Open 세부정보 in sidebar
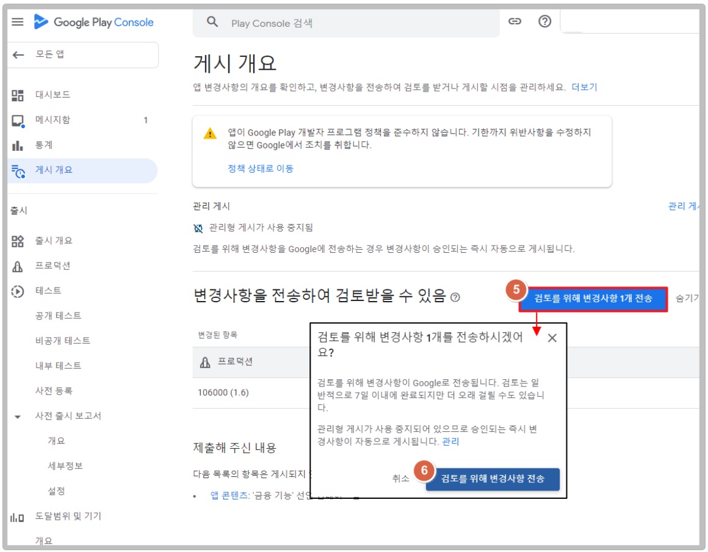The image size is (708, 552). (x=65, y=466)
